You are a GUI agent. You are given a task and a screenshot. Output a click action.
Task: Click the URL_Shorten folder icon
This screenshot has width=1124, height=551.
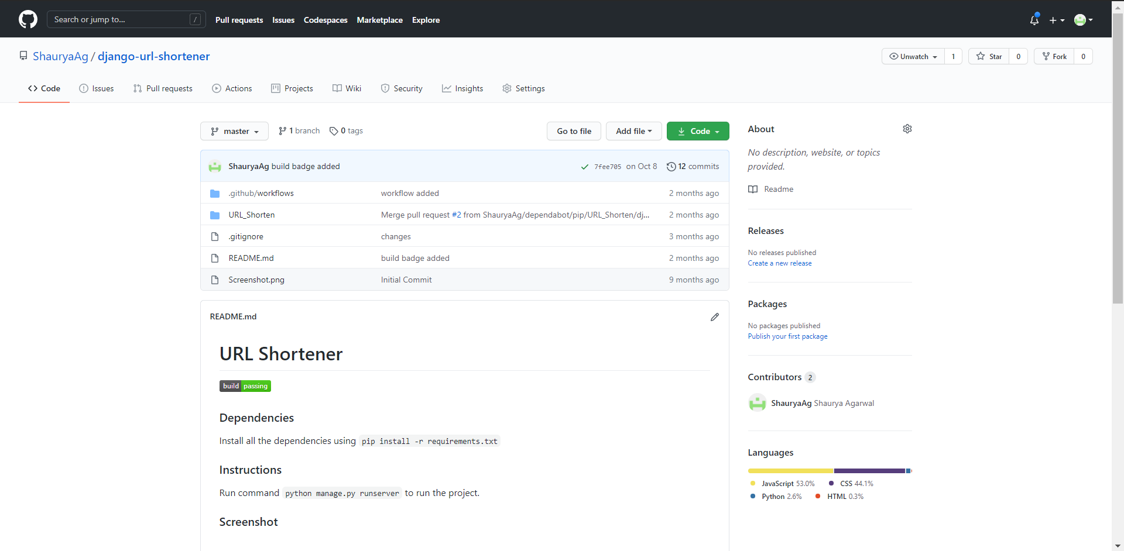[x=215, y=215]
